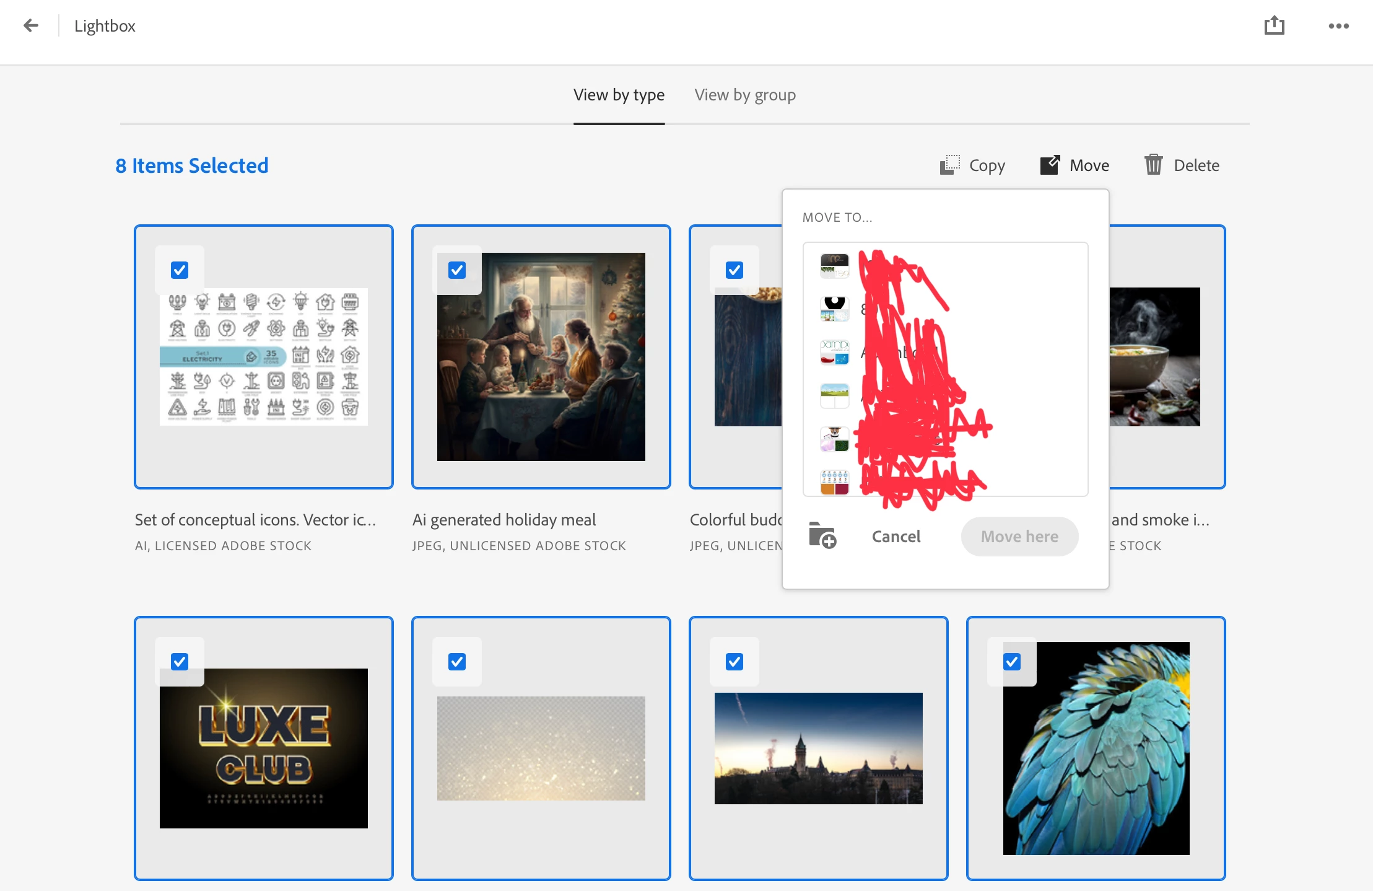
Task: Click the new folder icon in the Move To popup
Action: click(x=822, y=535)
